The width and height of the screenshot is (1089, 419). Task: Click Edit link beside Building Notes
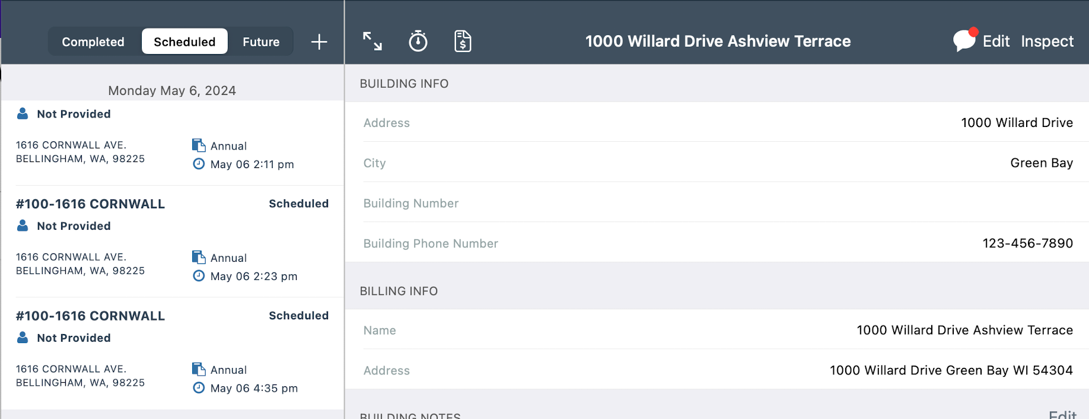pos(1062,414)
